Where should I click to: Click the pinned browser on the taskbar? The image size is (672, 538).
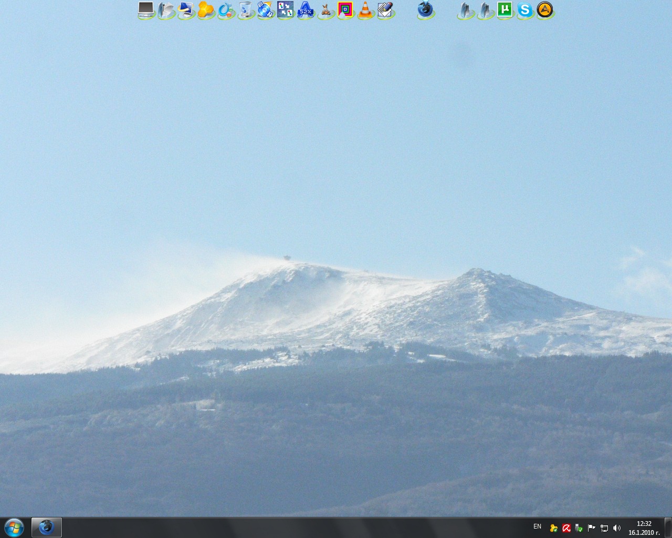[x=47, y=527]
